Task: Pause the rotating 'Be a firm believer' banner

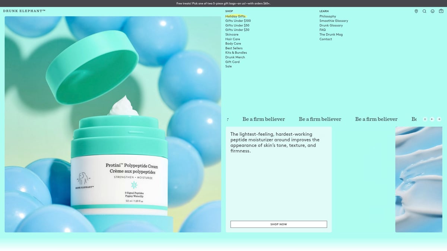Action: (x=425, y=119)
